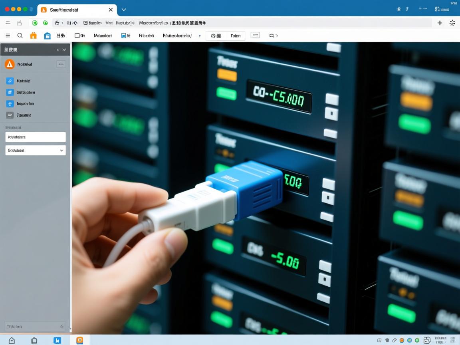Click the three-dots button in sidebar

click(x=61, y=64)
